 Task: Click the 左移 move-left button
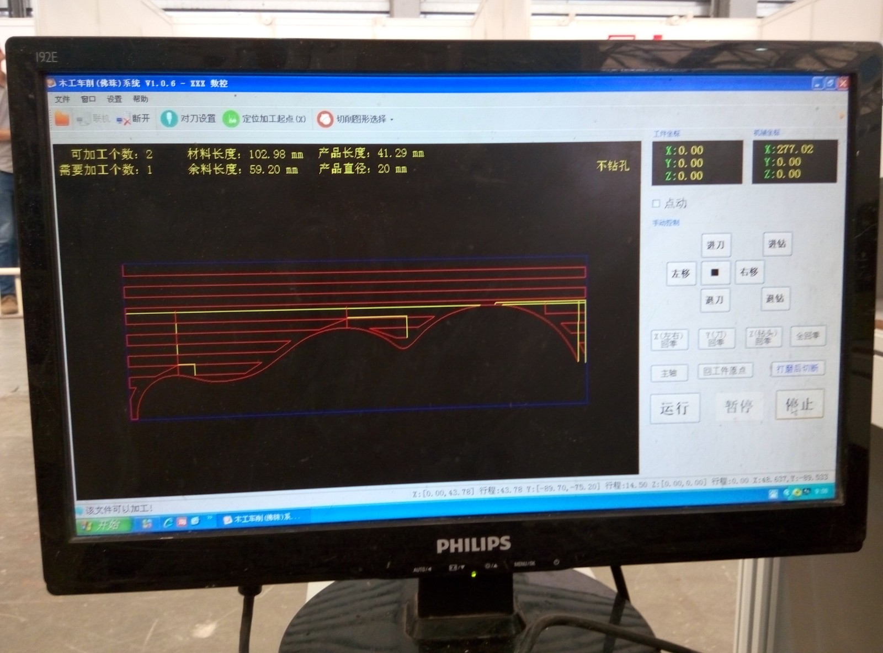tap(680, 273)
